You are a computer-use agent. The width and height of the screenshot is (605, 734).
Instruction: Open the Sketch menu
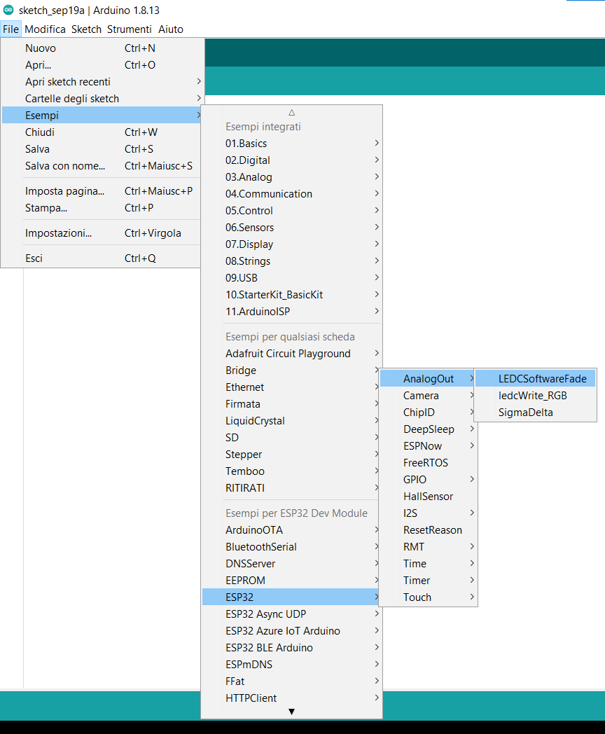tap(86, 29)
